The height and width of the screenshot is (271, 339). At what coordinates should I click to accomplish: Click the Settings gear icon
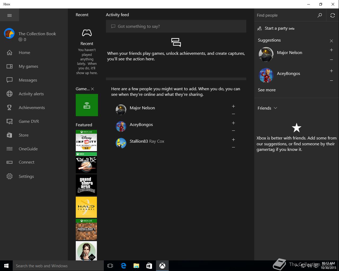pos(10,176)
